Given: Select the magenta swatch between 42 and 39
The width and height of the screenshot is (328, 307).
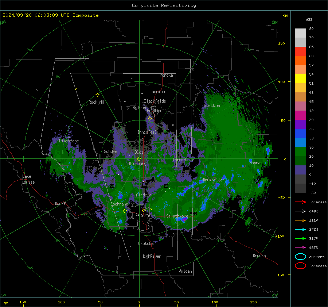Looking at the screenshot, I should [300, 115].
